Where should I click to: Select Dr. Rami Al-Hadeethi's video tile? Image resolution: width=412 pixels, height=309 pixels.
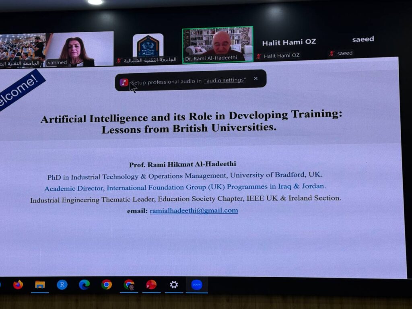(218, 44)
